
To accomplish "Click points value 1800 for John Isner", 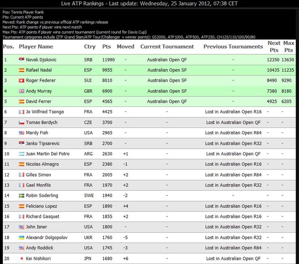I will pyautogui.click(x=107, y=227).
